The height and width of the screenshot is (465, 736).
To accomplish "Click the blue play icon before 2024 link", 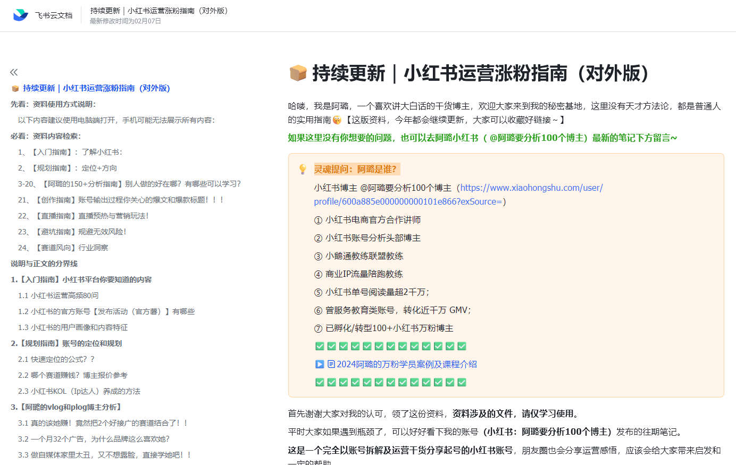I will click(x=320, y=364).
